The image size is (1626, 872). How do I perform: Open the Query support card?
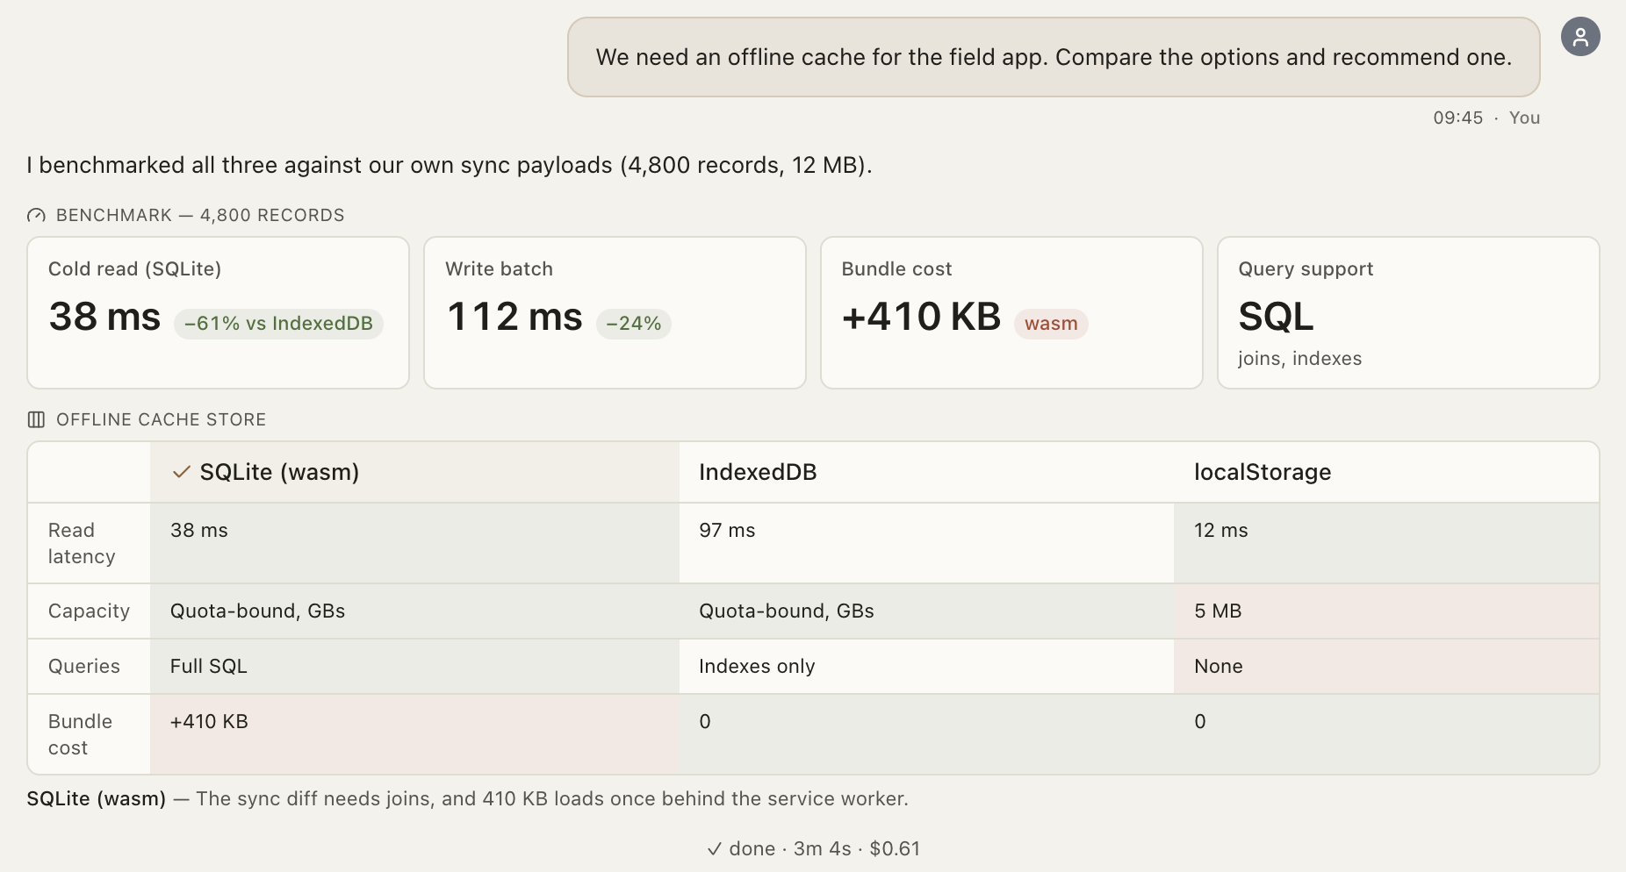pos(1408,312)
